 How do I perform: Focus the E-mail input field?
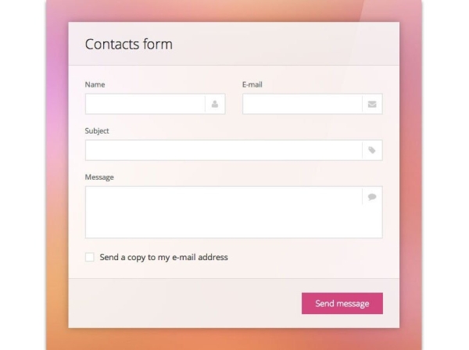click(x=302, y=104)
